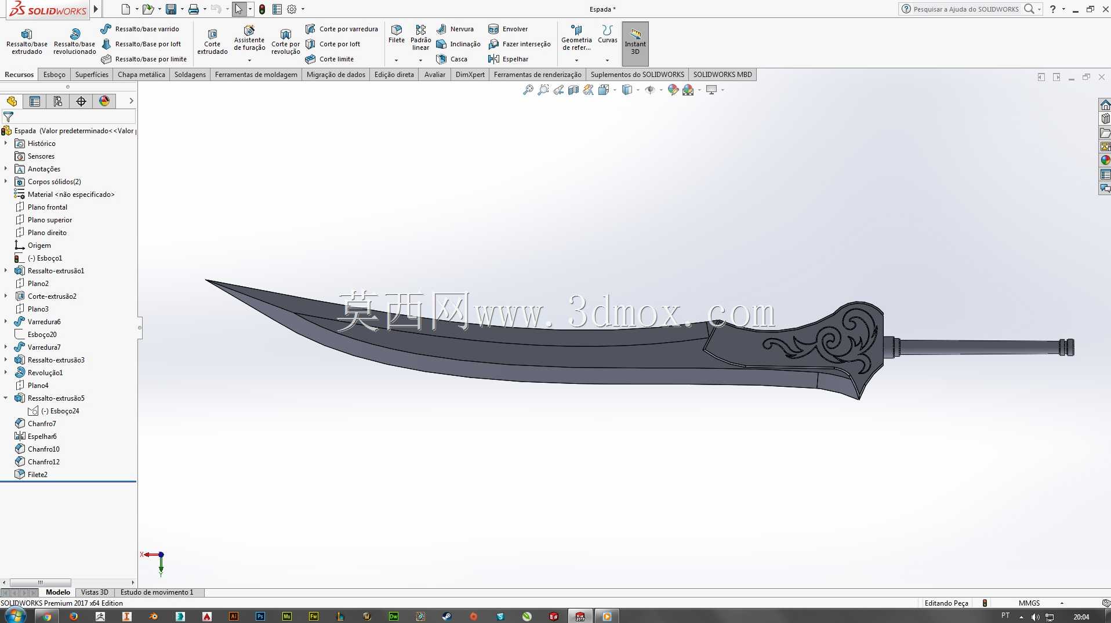The height and width of the screenshot is (623, 1111).
Task: Switch to the Soldagens tab
Action: click(190, 75)
